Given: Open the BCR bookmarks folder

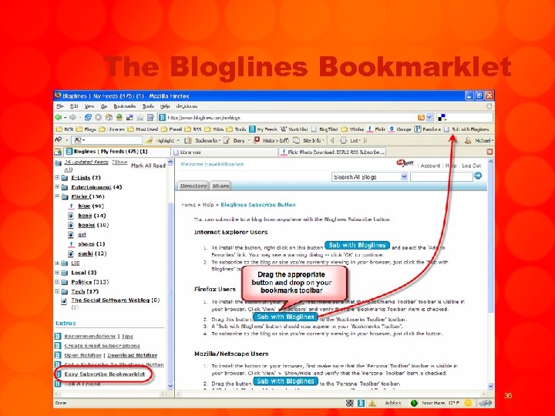Looking at the screenshot, I should pyautogui.click(x=64, y=129).
